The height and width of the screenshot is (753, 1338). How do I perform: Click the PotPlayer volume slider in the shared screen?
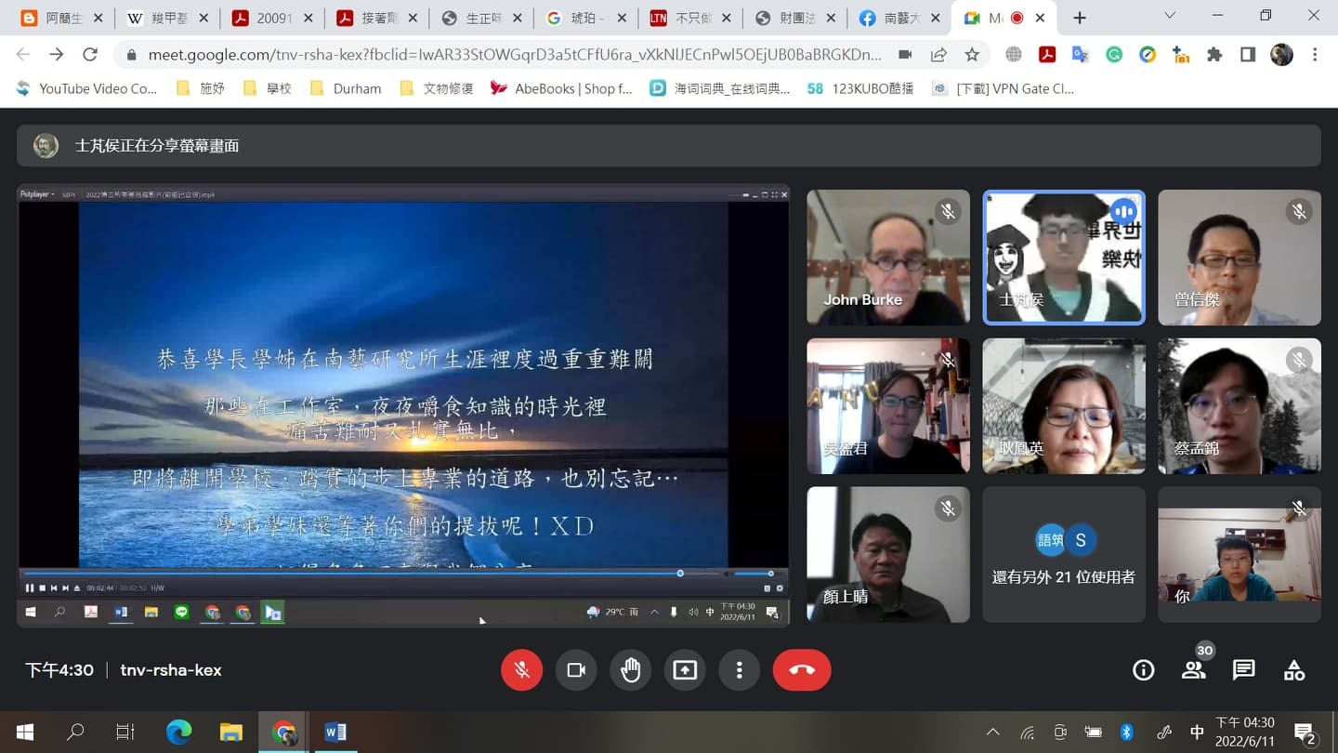[x=754, y=574]
